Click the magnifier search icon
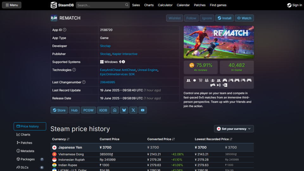This screenshot has width=304, height=171. coord(127,5)
